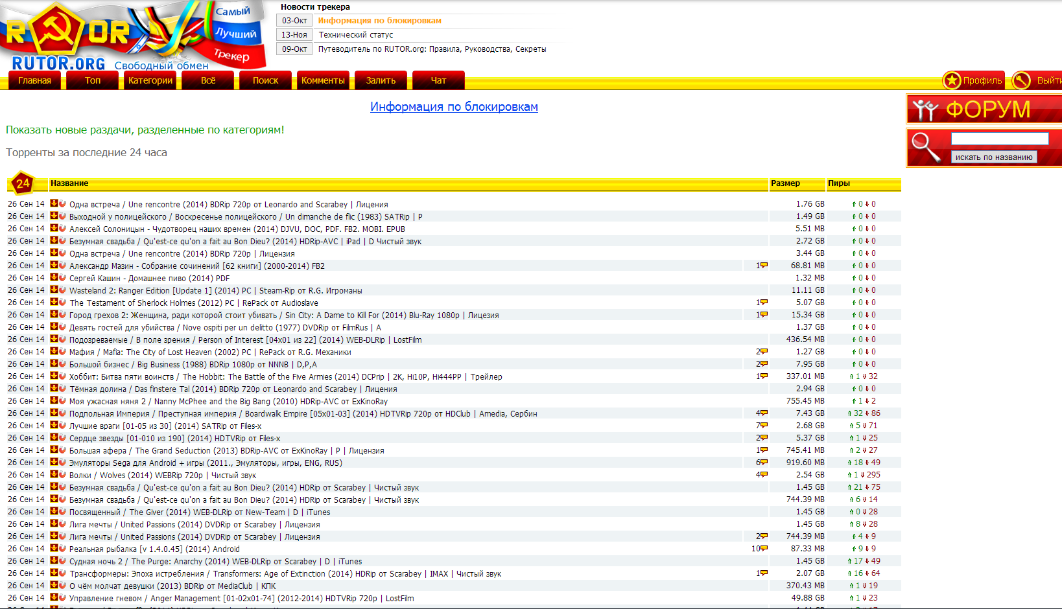Open magnet link for Девять гостей для убийства
Image resolution: width=1062 pixels, height=609 pixels.
tap(63, 327)
